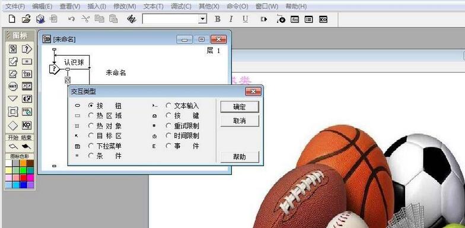Open the 插入(I) menu
Screen dimensions: 465x228
97,6
